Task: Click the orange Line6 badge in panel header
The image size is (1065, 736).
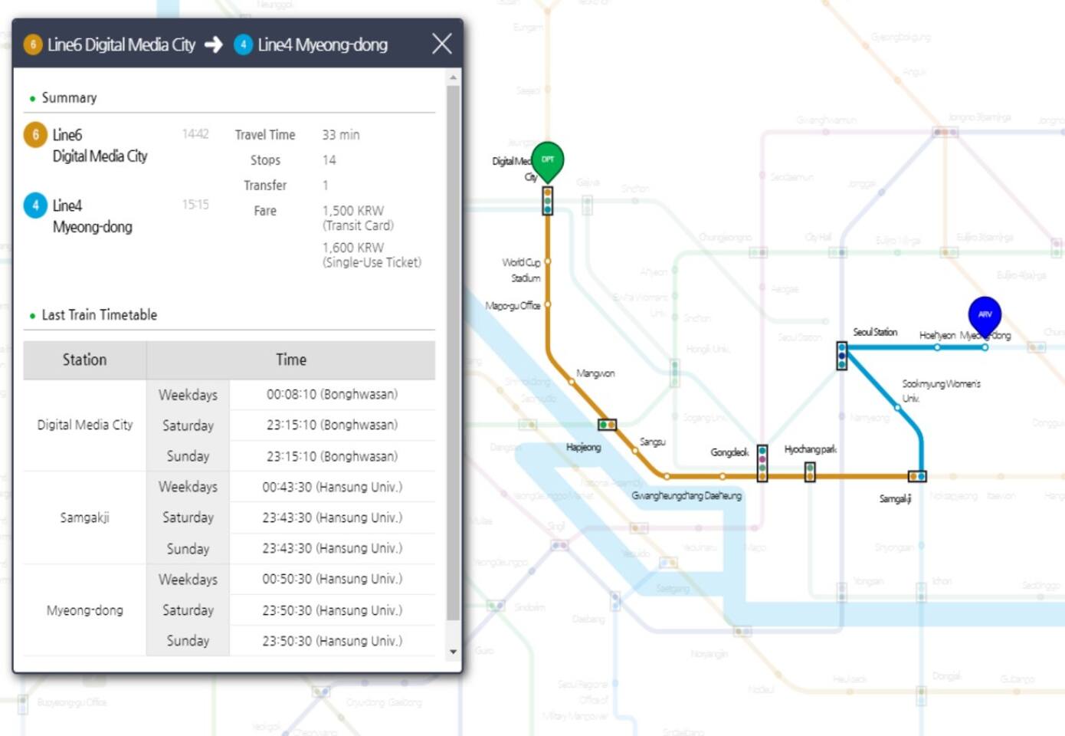Action: click(33, 44)
